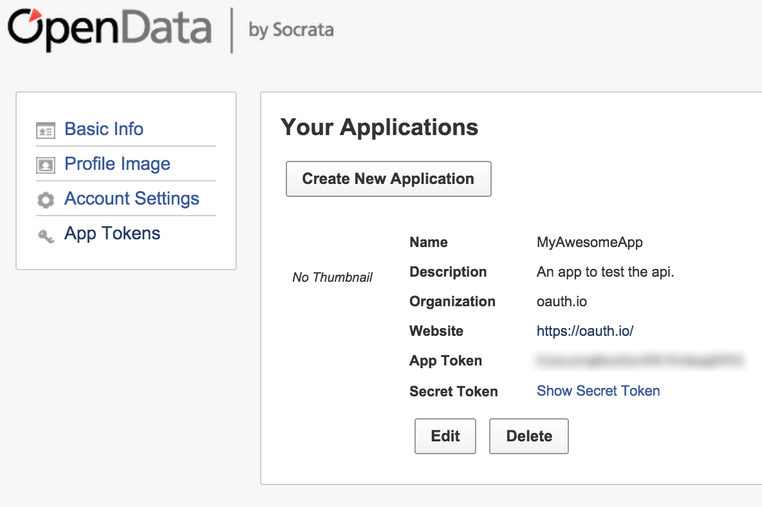
Task: Open Account Settings link
Action: coord(132,199)
